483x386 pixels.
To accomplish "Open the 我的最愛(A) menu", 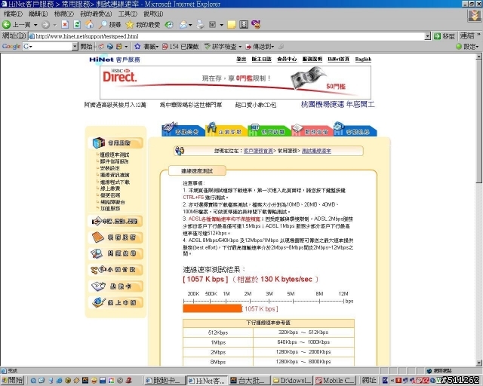I will [96, 14].
